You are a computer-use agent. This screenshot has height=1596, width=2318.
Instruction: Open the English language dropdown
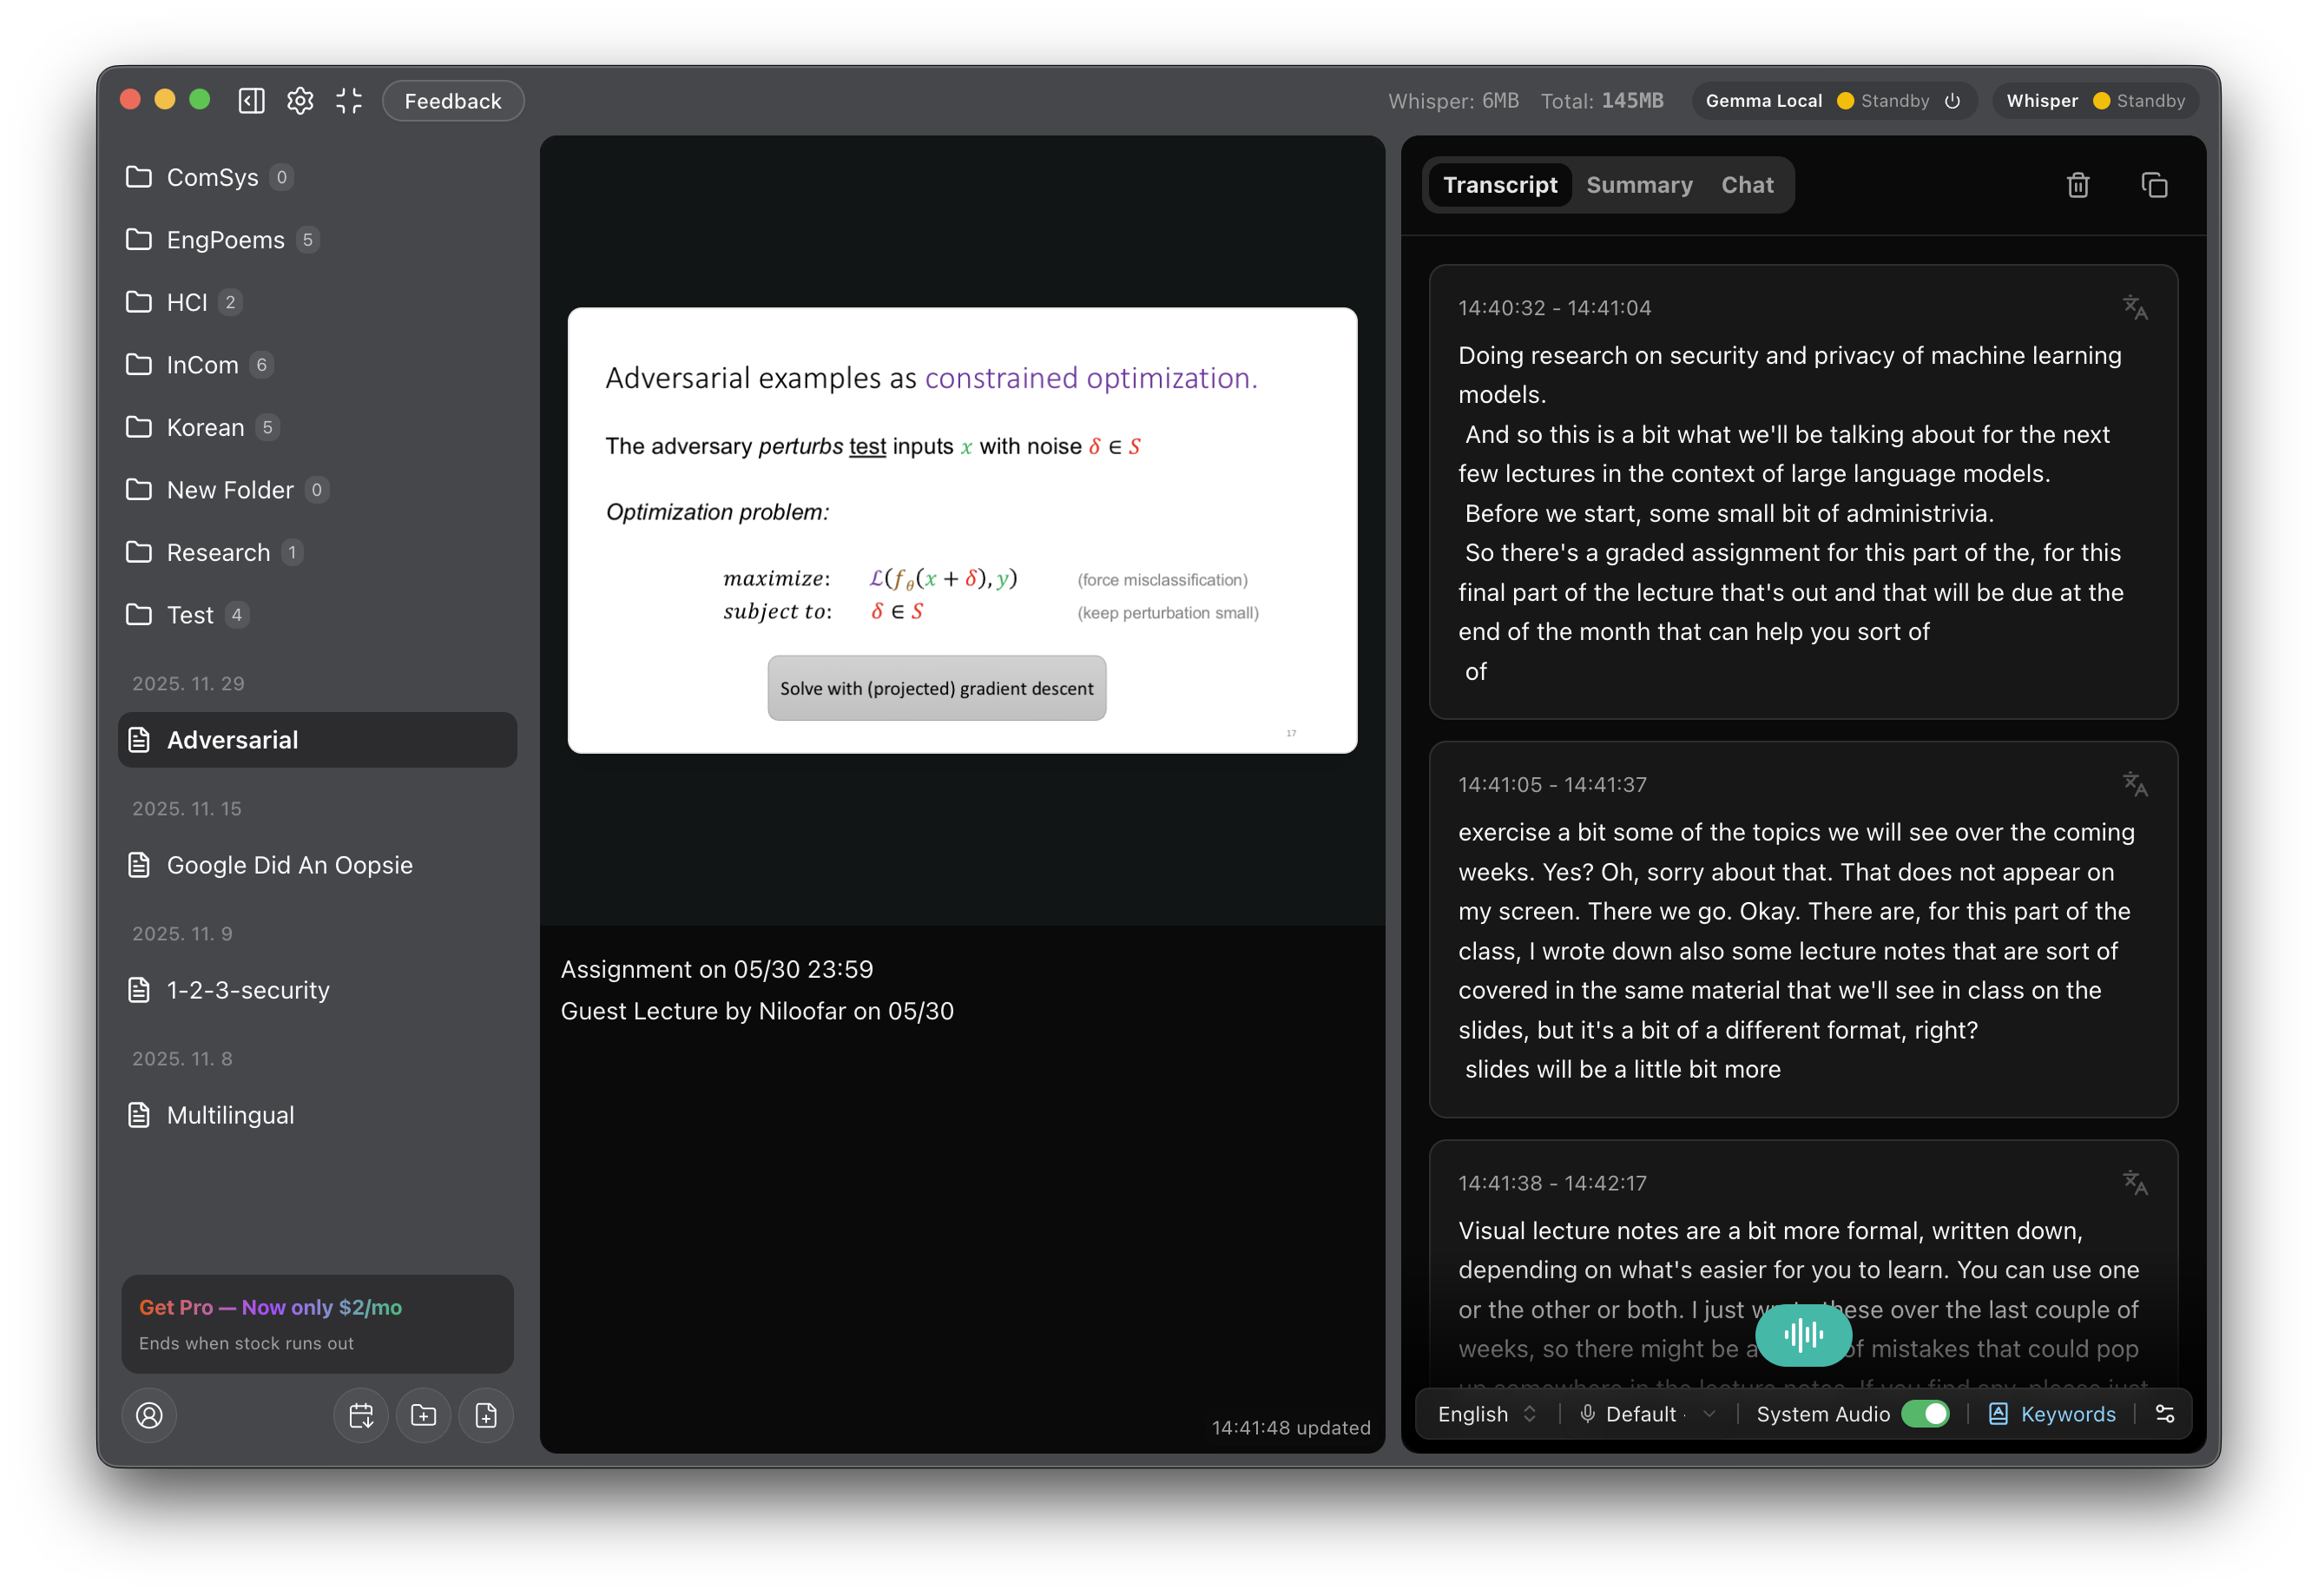tap(1486, 1414)
